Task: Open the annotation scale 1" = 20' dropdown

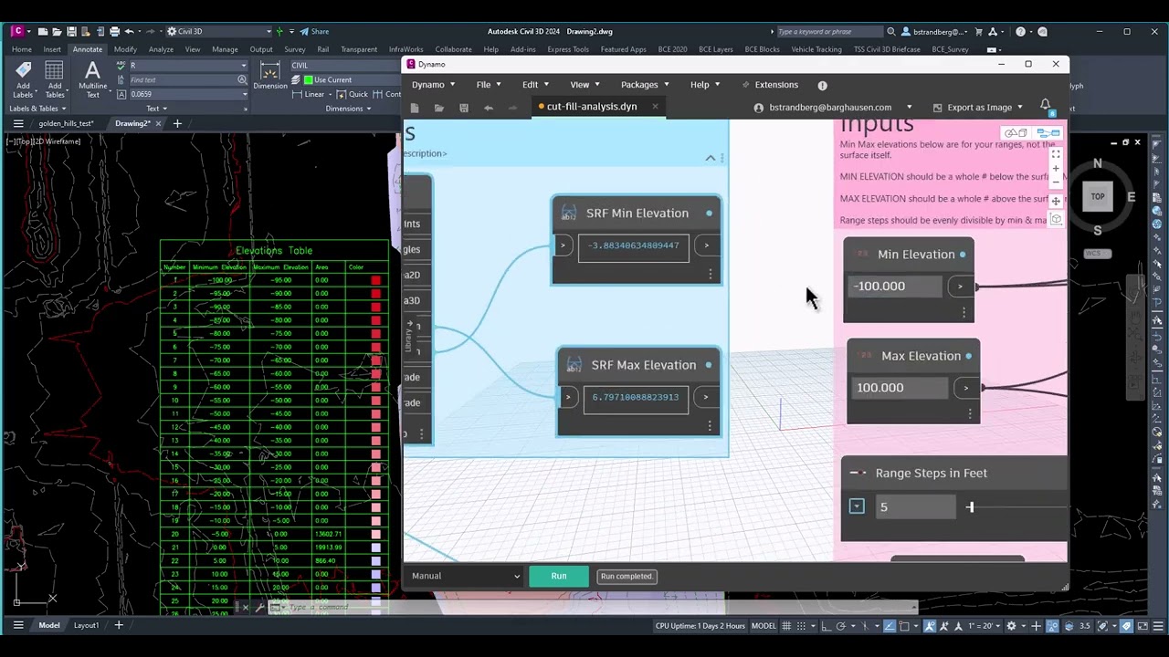Action: tap(985, 626)
